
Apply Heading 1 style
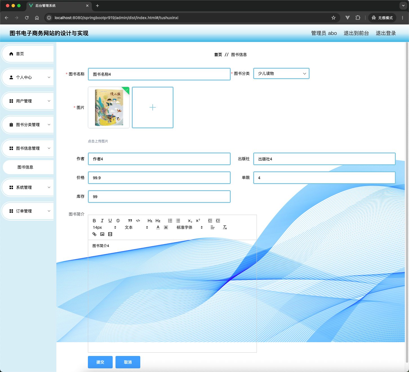point(150,221)
